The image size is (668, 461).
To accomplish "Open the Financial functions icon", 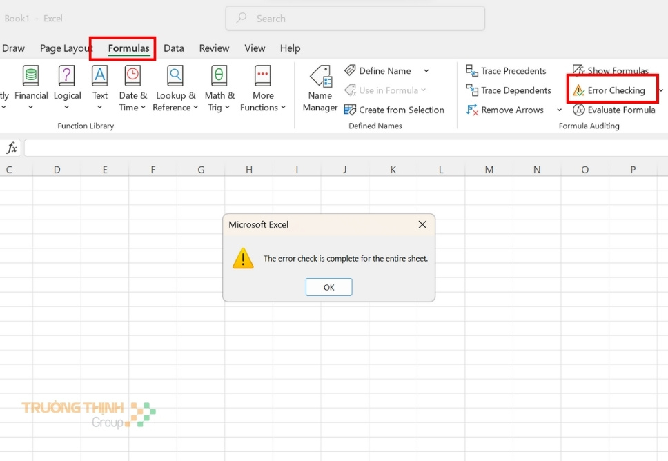I will pyautogui.click(x=31, y=76).
